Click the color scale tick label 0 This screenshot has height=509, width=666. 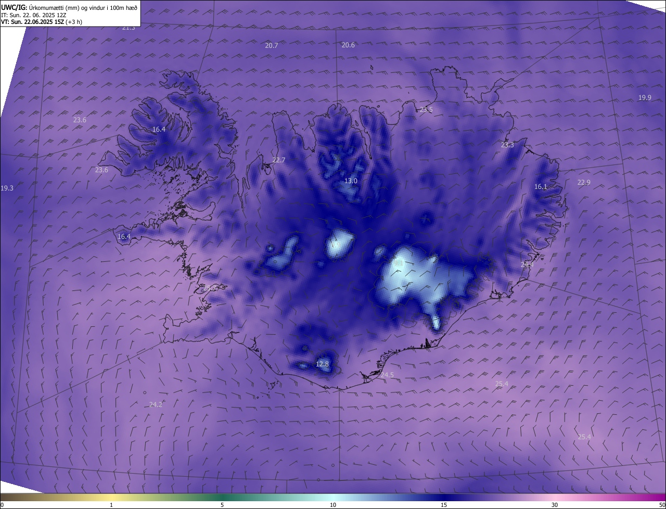[x=2, y=505]
